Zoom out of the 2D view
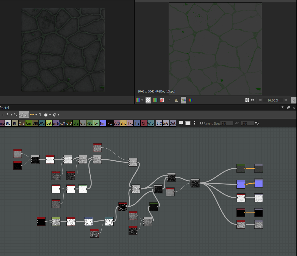 point(261,100)
